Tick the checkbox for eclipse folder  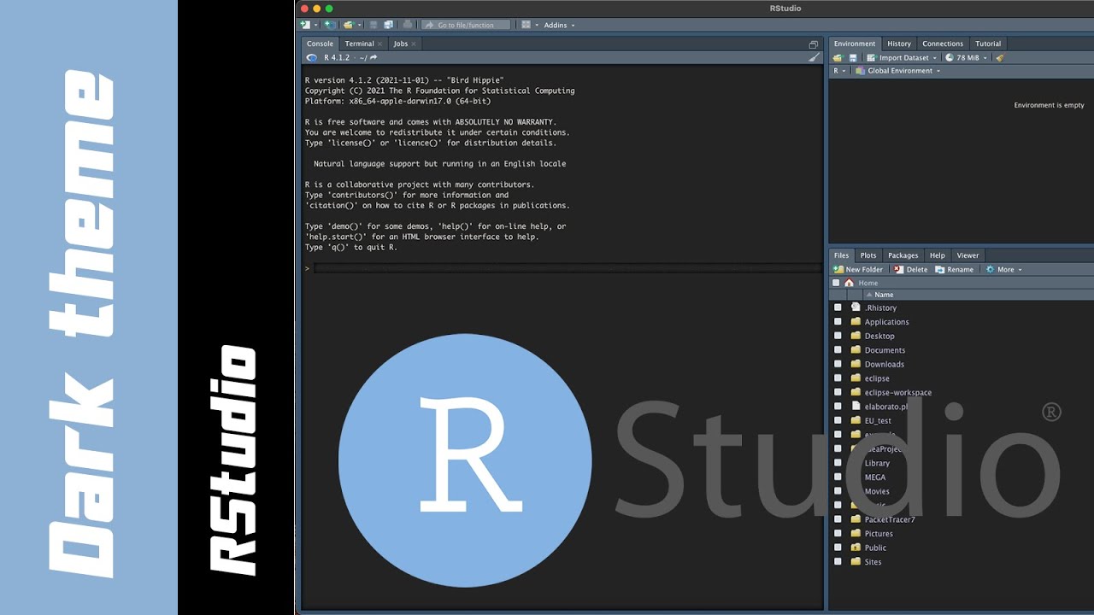[838, 378]
